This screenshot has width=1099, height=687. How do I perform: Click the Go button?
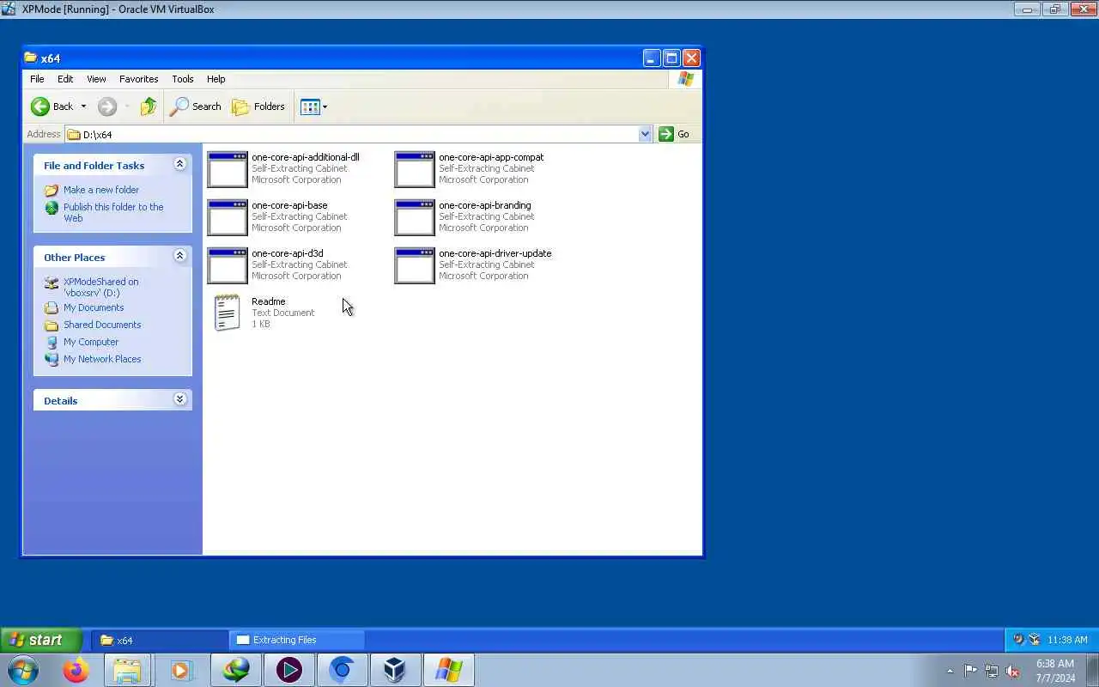(675, 134)
